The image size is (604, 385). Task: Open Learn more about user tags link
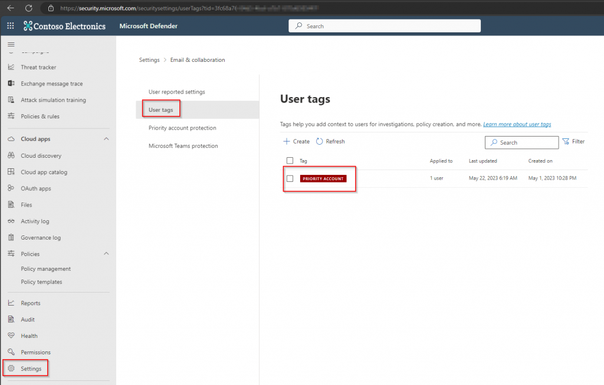pyautogui.click(x=517, y=124)
